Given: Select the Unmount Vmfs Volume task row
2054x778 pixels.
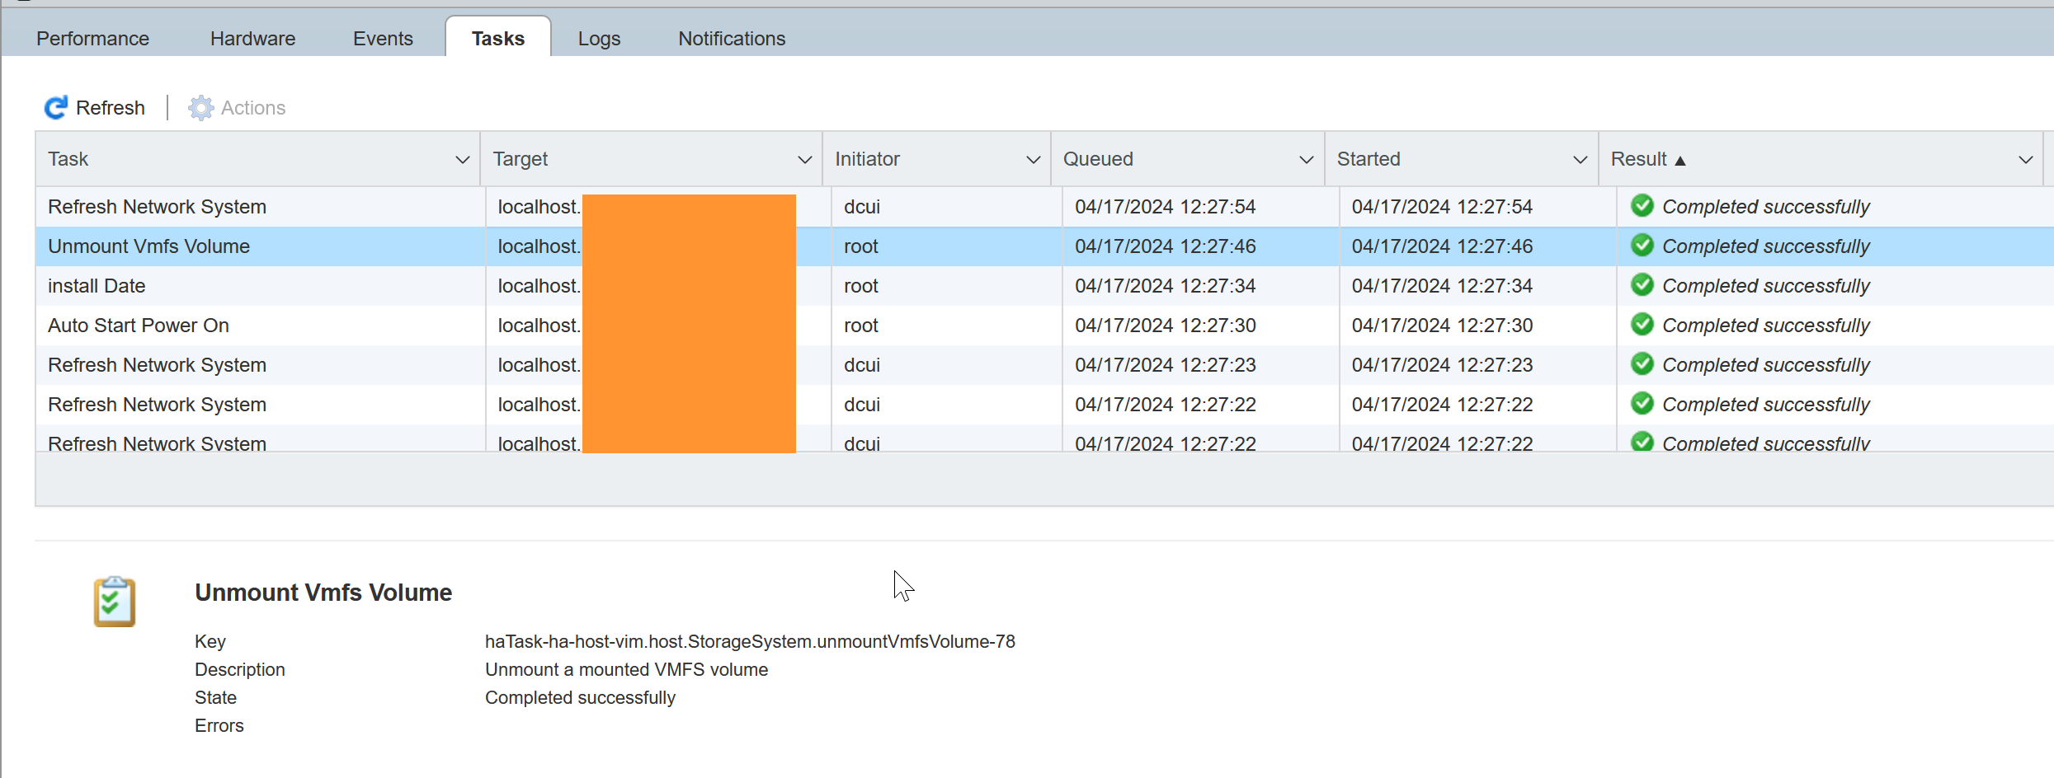Looking at the screenshot, I should pyautogui.click(x=1044, y=246).
